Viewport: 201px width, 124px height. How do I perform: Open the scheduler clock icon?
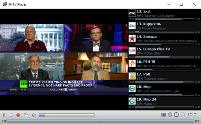click(176, 114)
